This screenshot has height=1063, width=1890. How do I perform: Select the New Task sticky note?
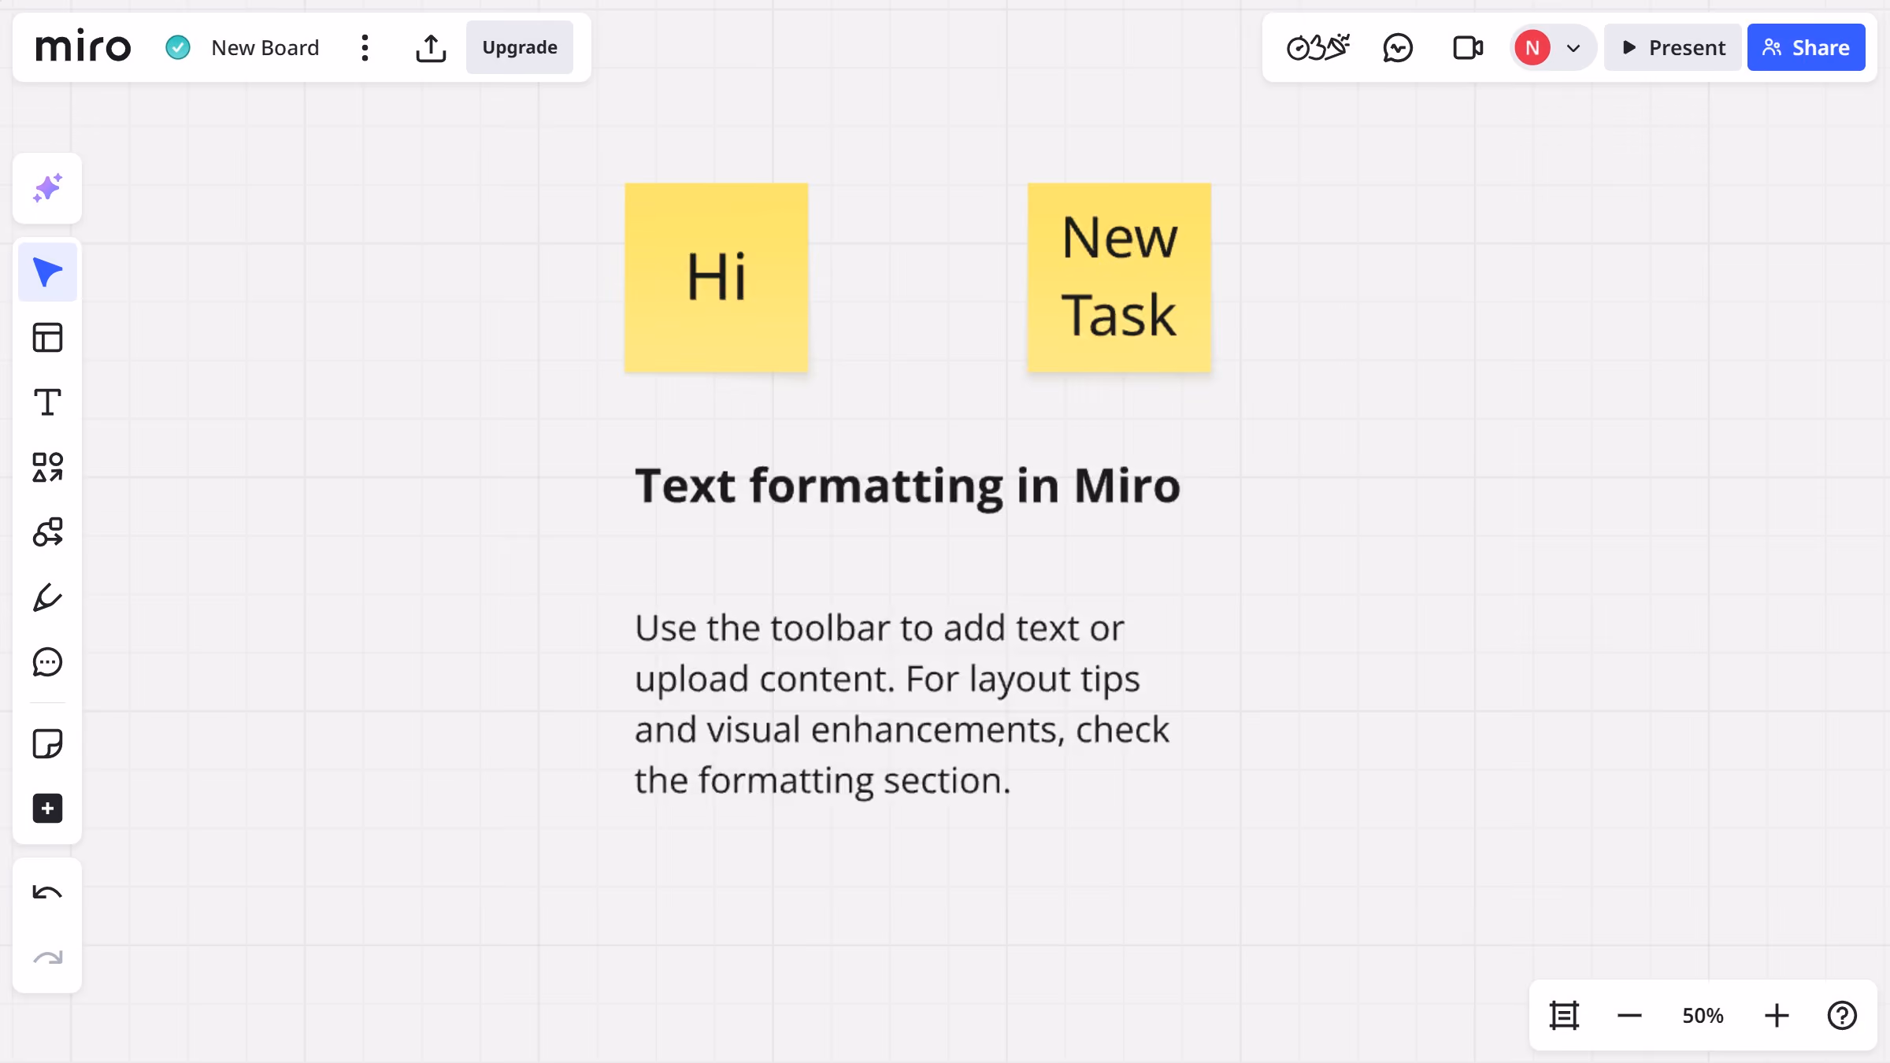point(1119,277)
